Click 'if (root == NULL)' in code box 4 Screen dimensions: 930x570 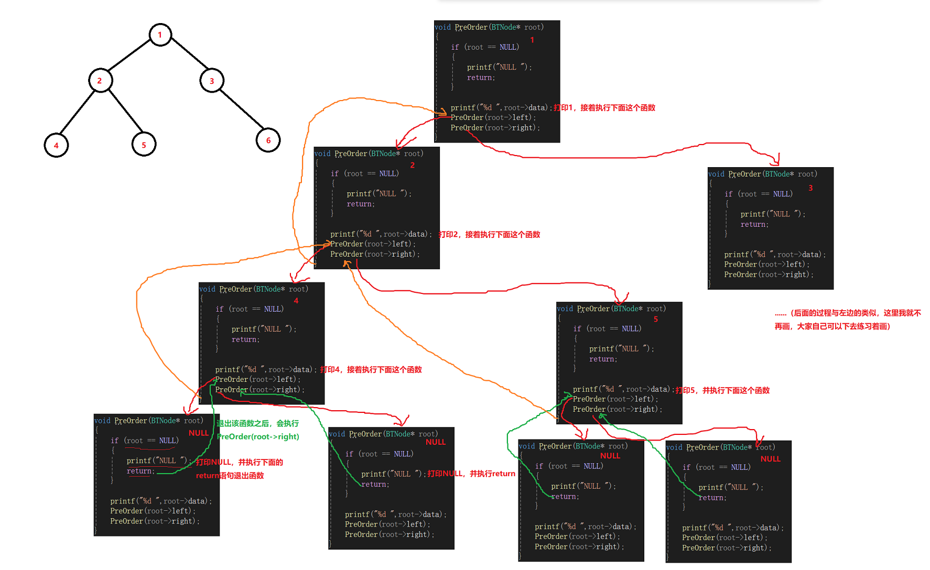pyautogui.click(x=250, y=309)
